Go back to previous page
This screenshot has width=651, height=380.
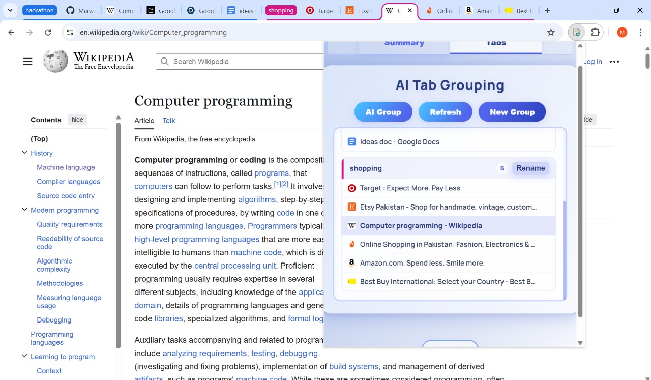pyautogui.click(x=11, y=32)
